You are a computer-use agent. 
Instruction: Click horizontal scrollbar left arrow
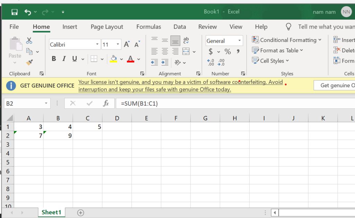click(x=275, y=212)
